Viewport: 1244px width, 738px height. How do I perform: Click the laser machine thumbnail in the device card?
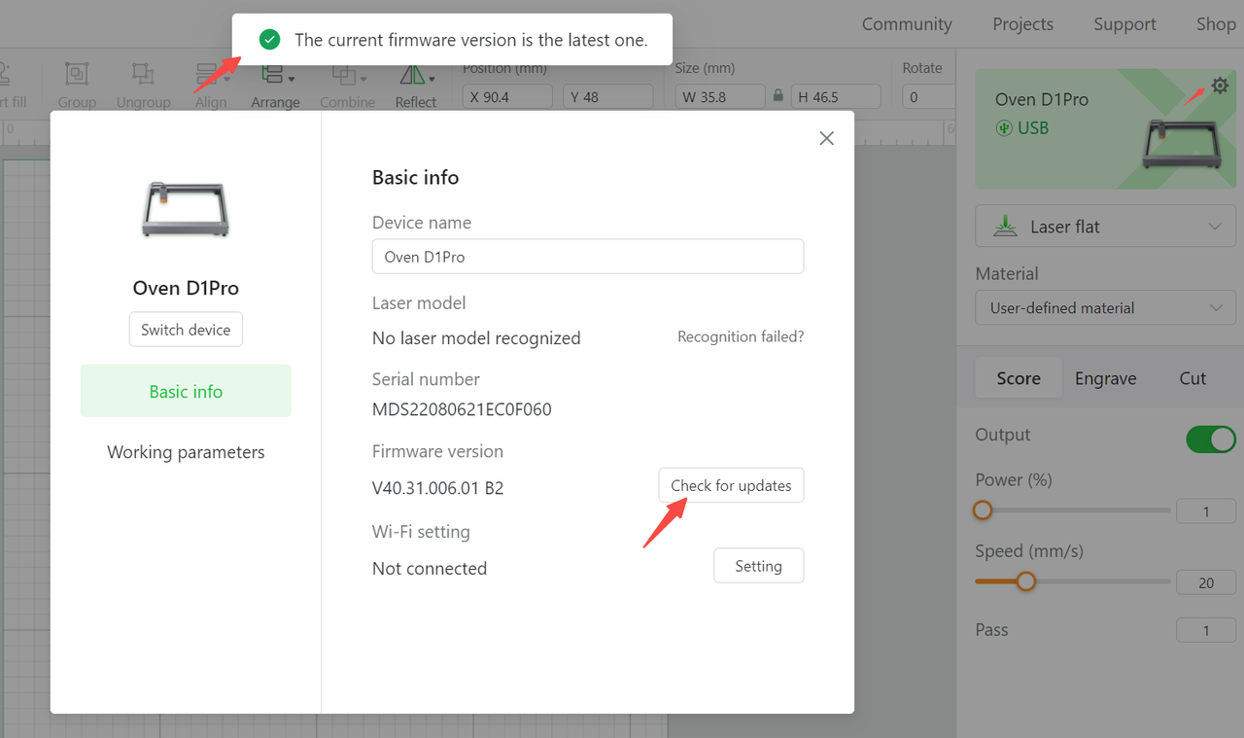coord(1183,144)
